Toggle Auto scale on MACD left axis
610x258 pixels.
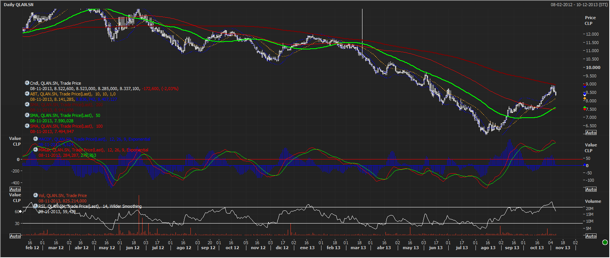(15, 189)
